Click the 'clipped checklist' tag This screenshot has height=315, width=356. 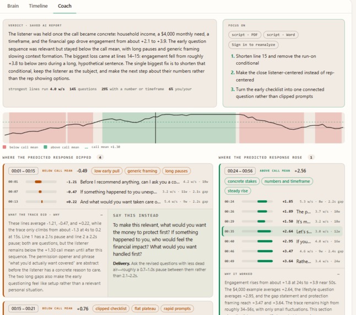(x=111, y=308)
